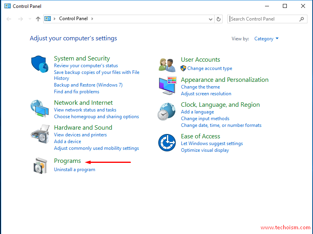Open the View by Category dropdown
Image resolution: width=313 pixels, height=234 pixels.
tap(266, 39)
